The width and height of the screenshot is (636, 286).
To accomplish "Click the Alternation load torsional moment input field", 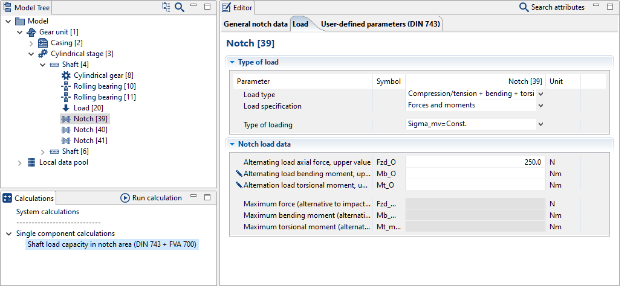I will [475, 185].
